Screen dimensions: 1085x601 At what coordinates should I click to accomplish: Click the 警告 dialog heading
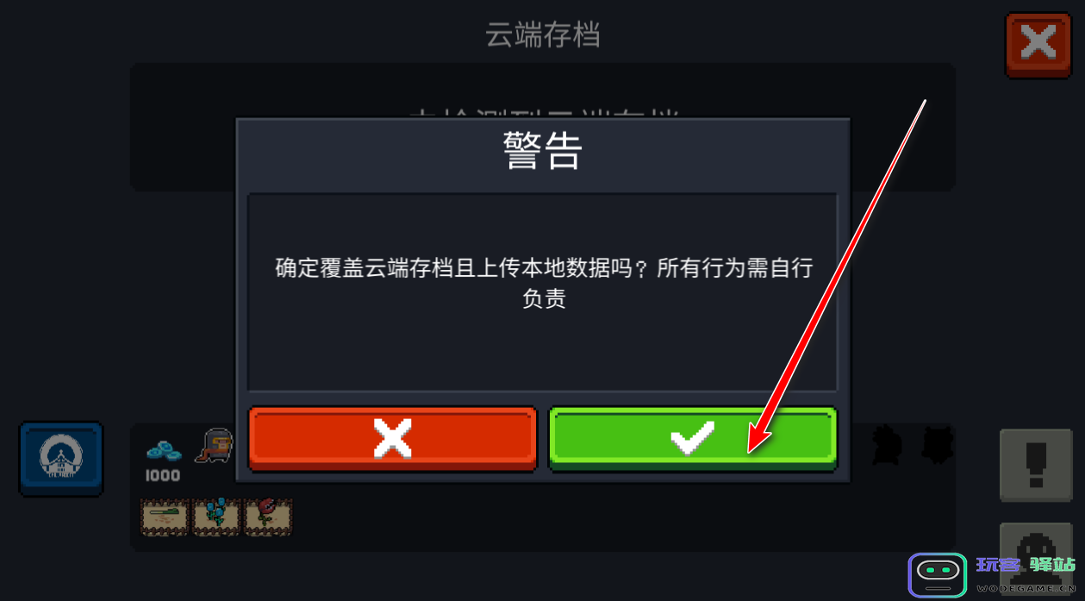[x=543, y=152]
